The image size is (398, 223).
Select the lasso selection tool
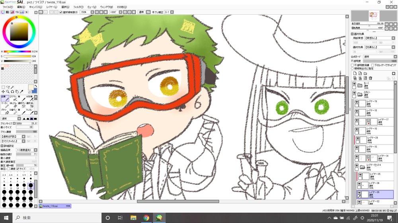[x=8, y=87]
